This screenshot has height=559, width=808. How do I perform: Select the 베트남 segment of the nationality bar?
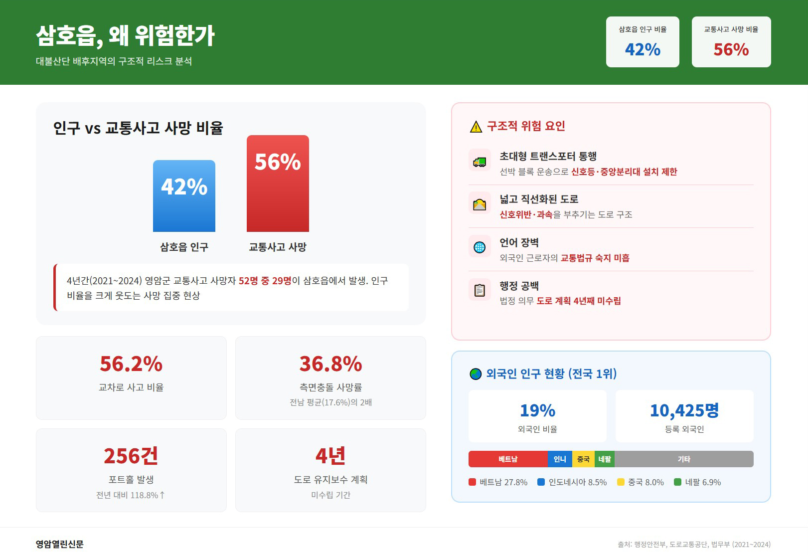(508, 459)
